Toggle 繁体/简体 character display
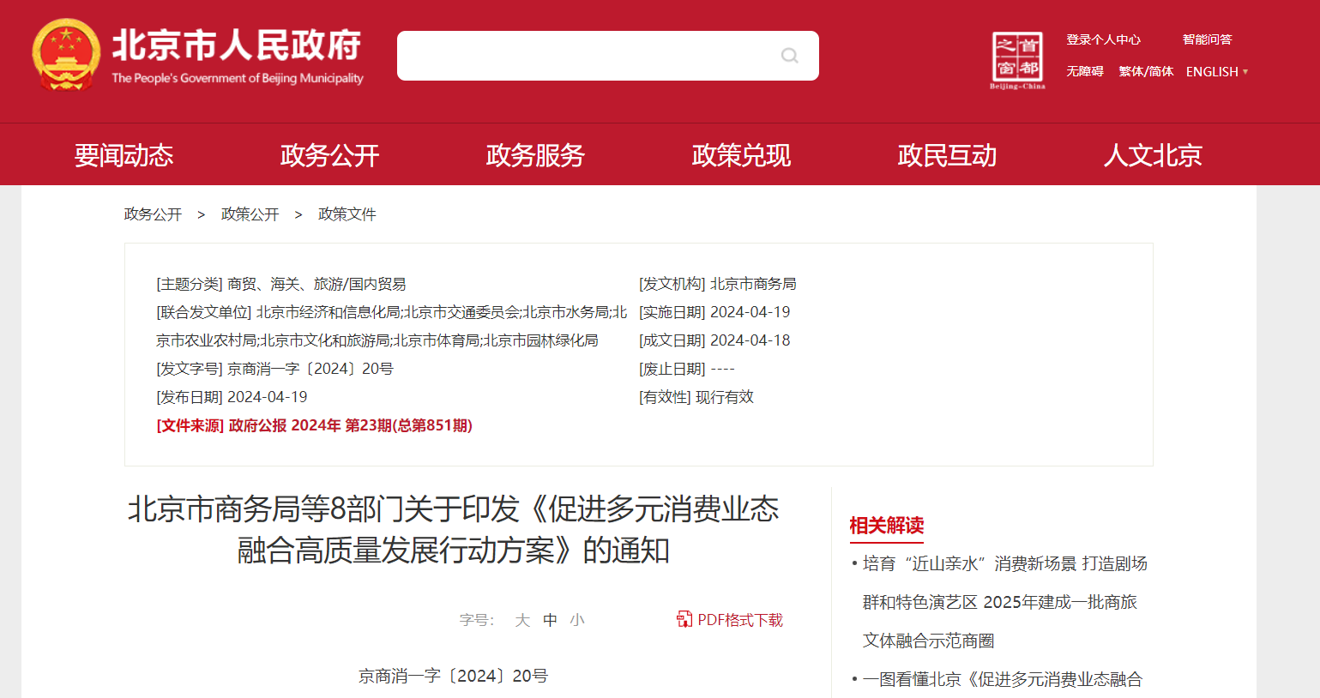 point(1146,72)
